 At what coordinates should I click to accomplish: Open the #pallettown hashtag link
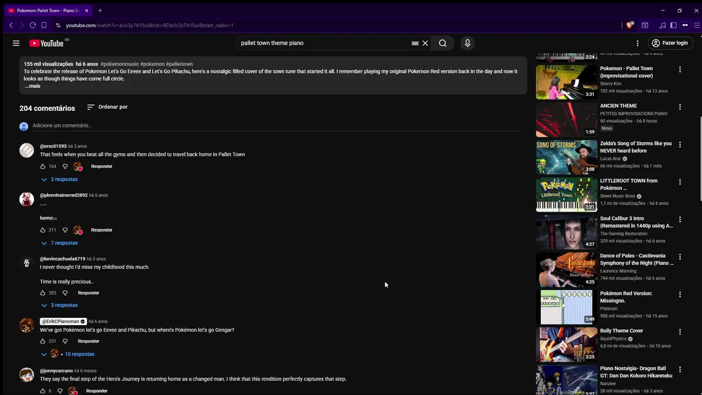179,64
